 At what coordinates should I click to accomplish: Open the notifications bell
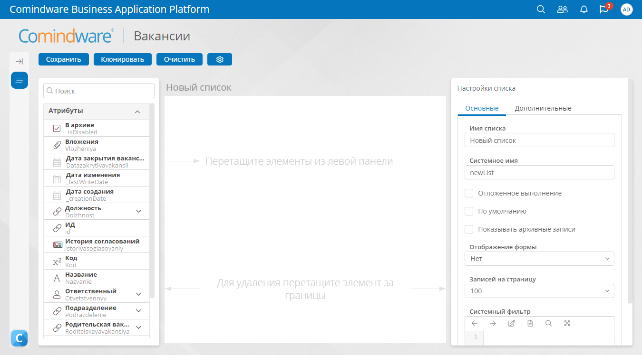coord(584,9)
